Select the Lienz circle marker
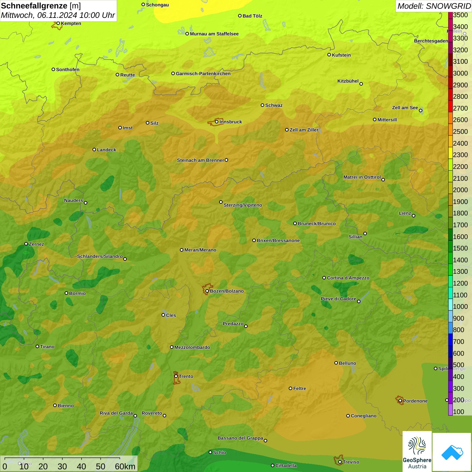472x472 pixels. [414, 216]
